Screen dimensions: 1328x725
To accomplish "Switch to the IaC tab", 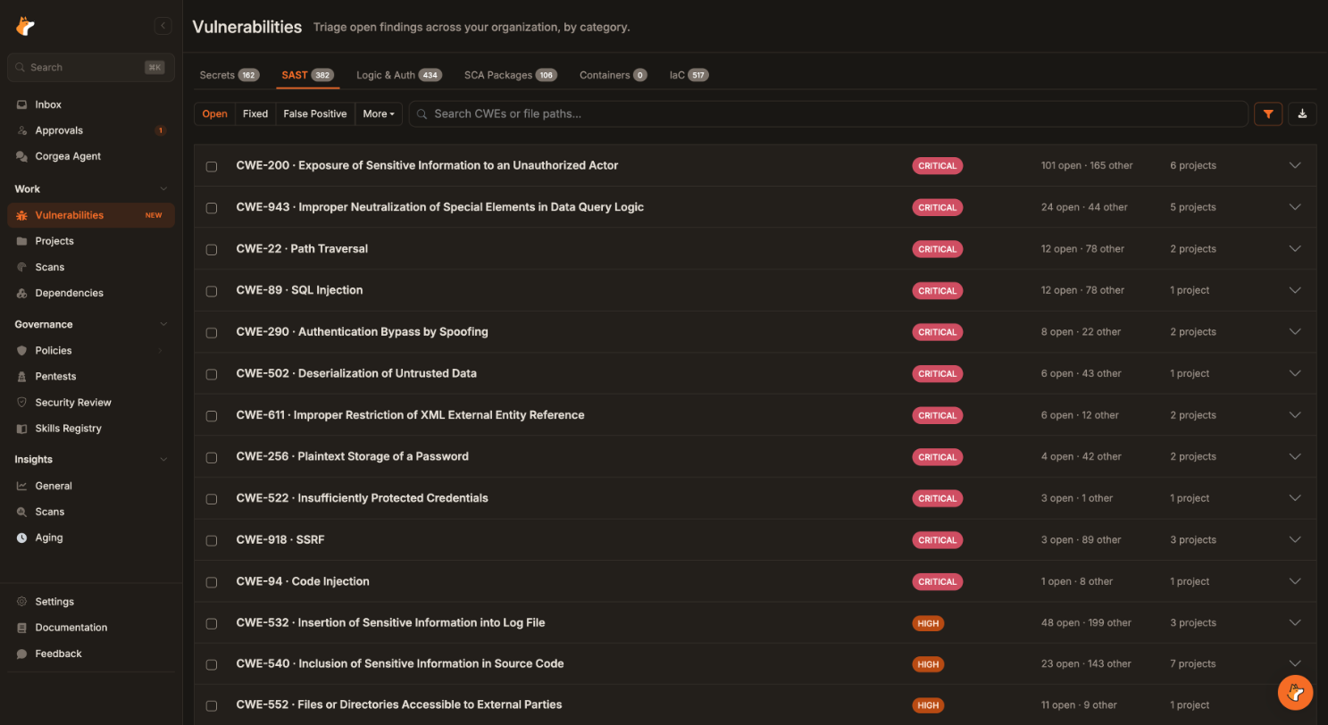I will tap(689, 75).
